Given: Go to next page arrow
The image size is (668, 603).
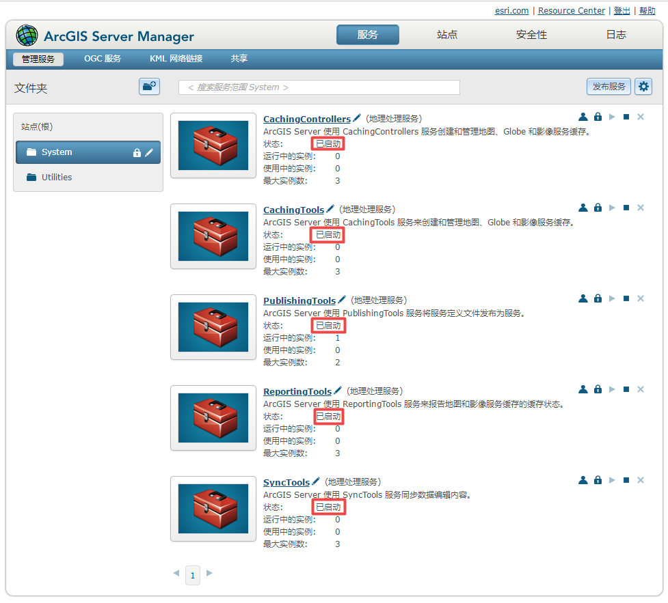Looking at the screenshot, I should point(209,573).
